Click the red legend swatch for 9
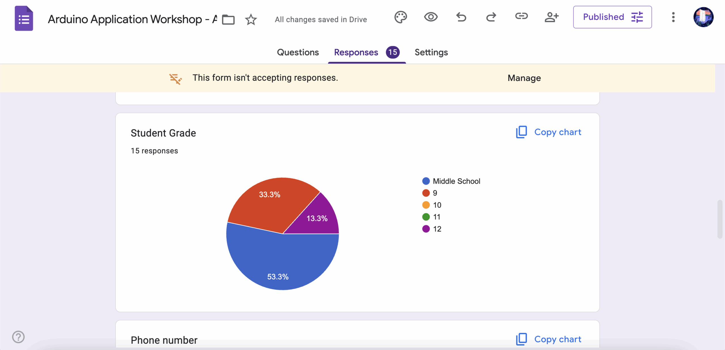 [426, 193]
